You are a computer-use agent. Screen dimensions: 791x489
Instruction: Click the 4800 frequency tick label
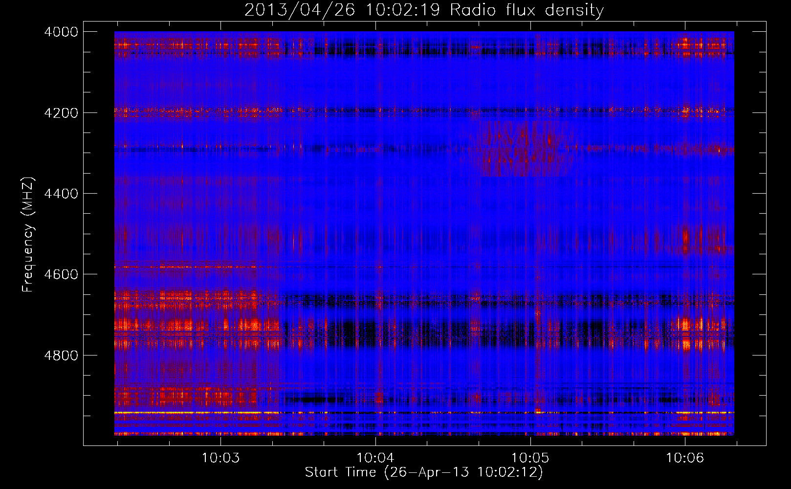coord(61,356)
